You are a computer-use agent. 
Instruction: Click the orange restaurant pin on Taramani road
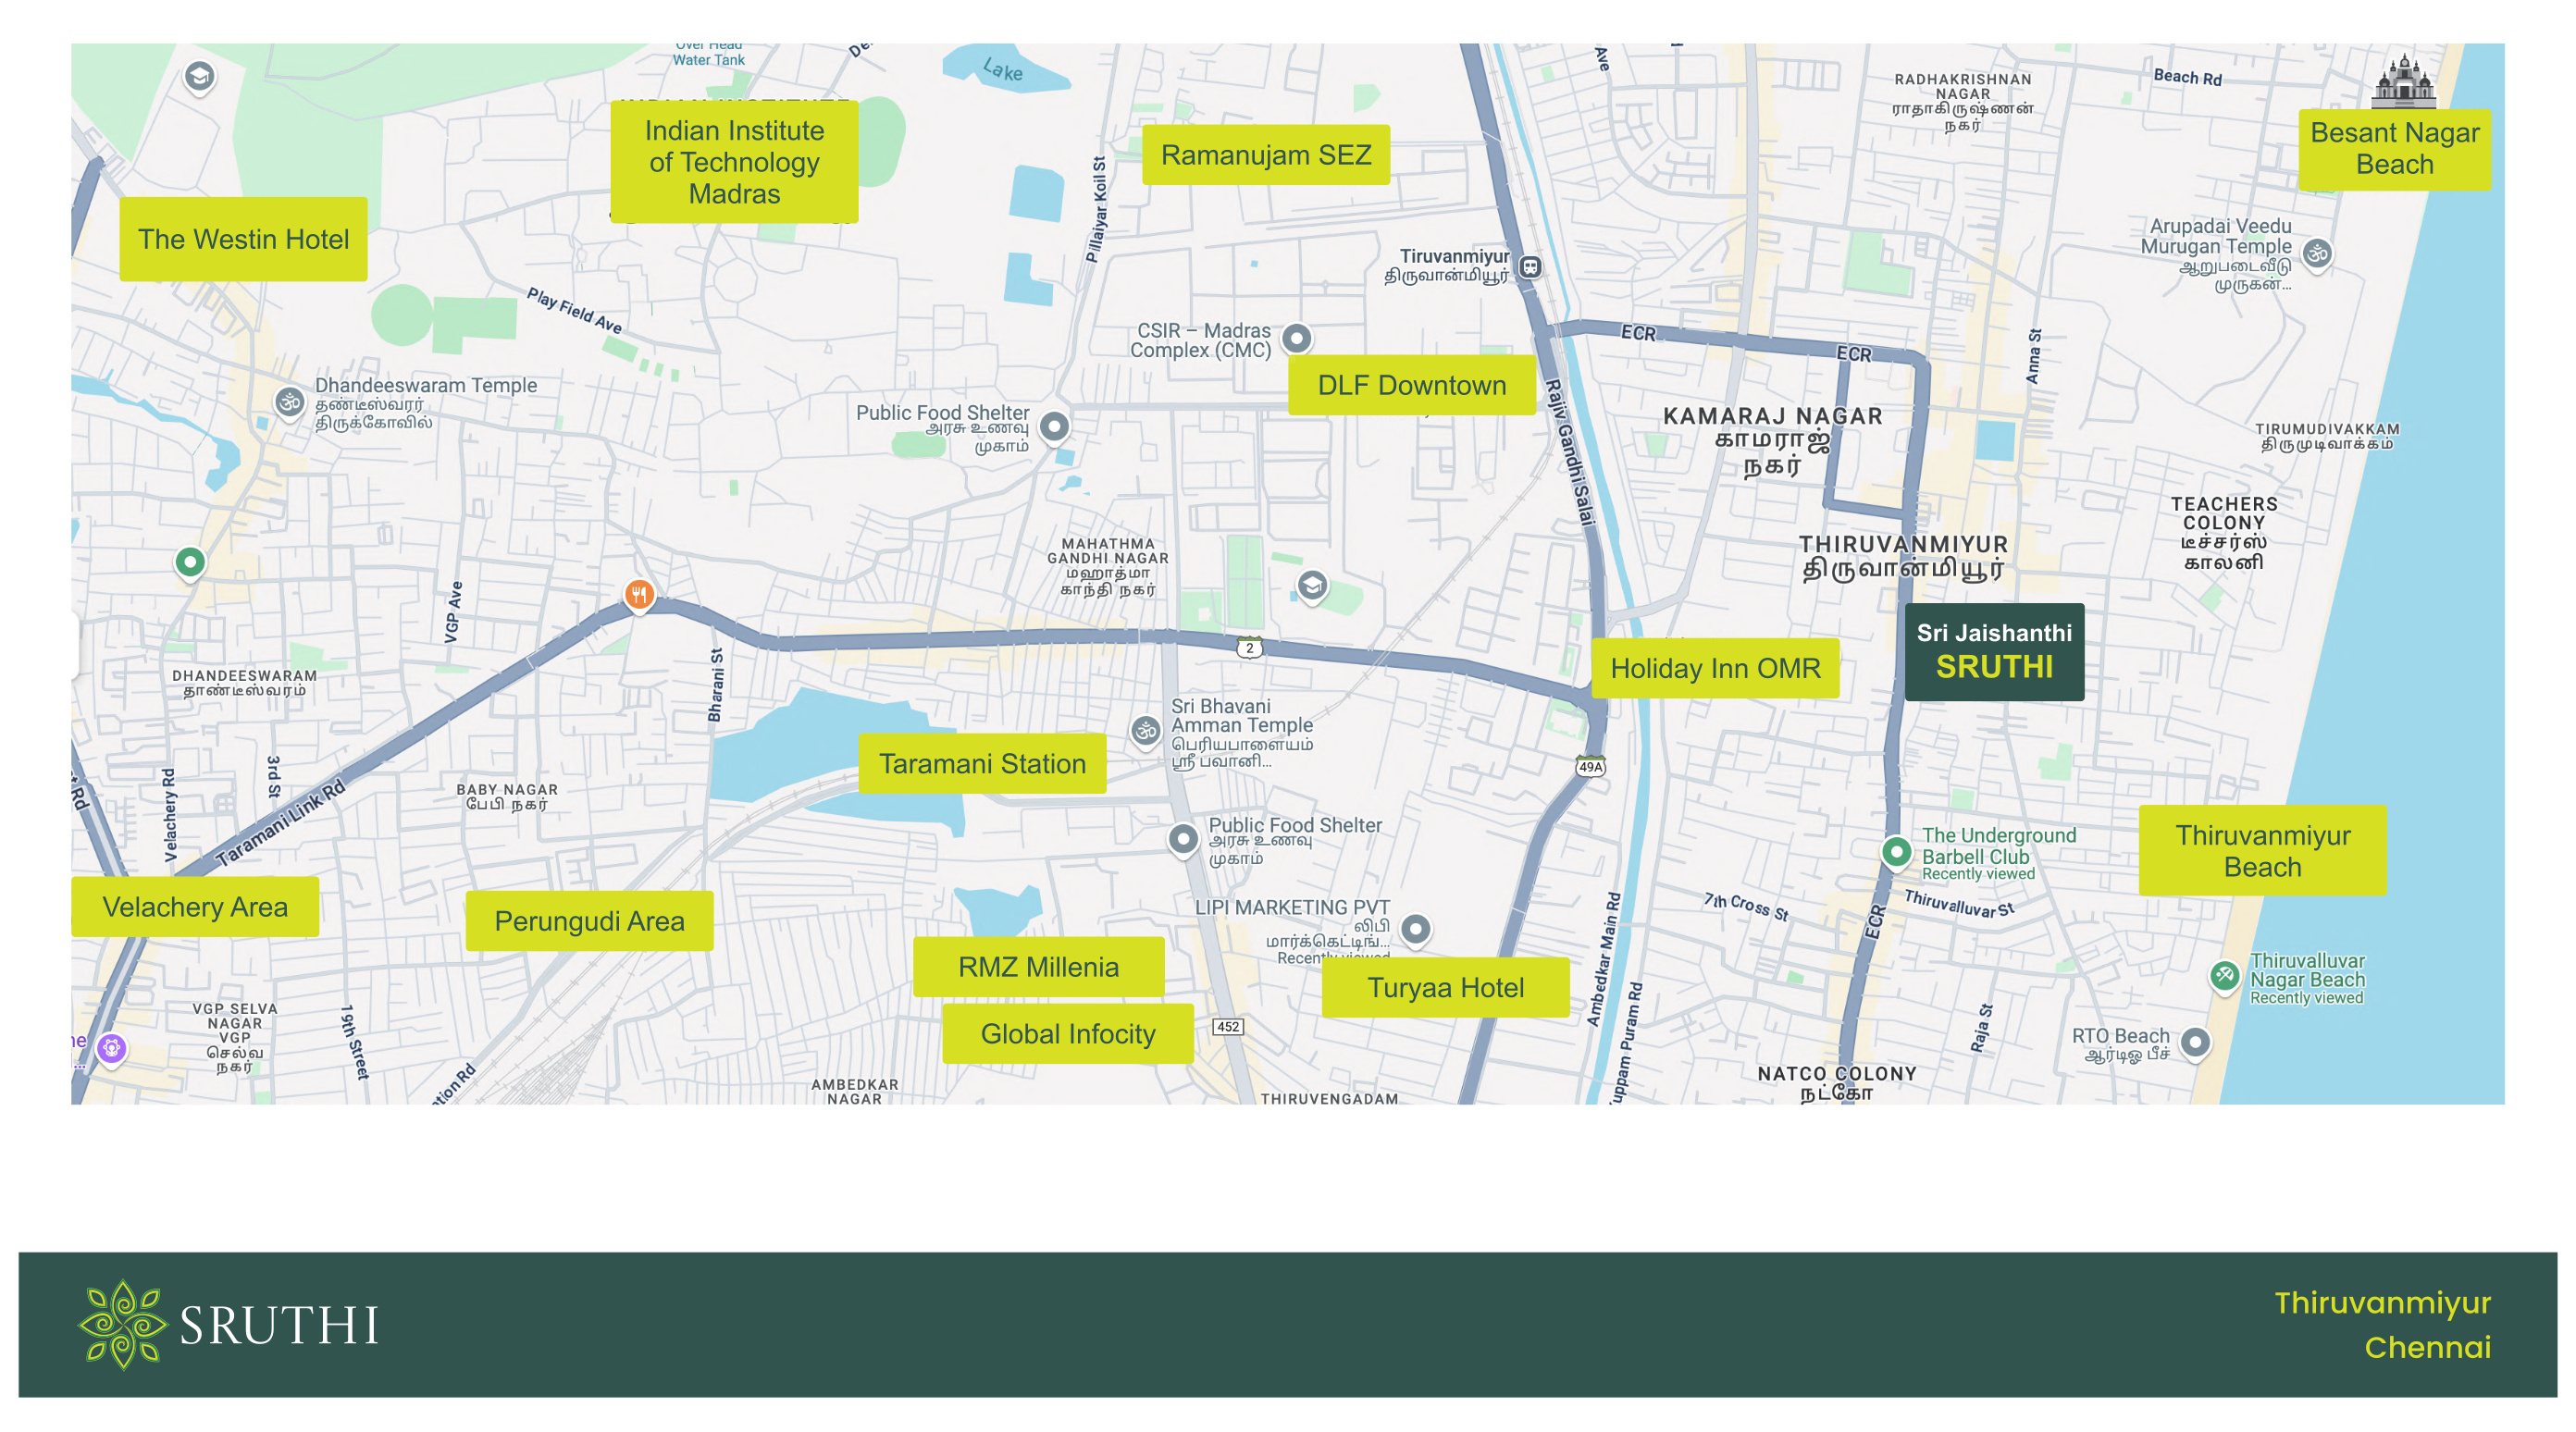point(639,594)
